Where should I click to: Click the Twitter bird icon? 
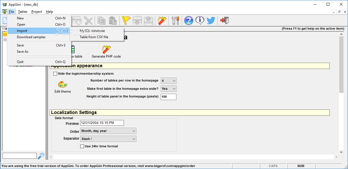[211, 21]
